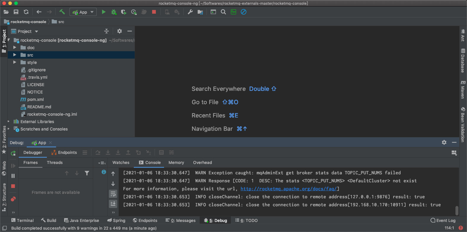Open the App run configuration dropdown

coord(83,12)
